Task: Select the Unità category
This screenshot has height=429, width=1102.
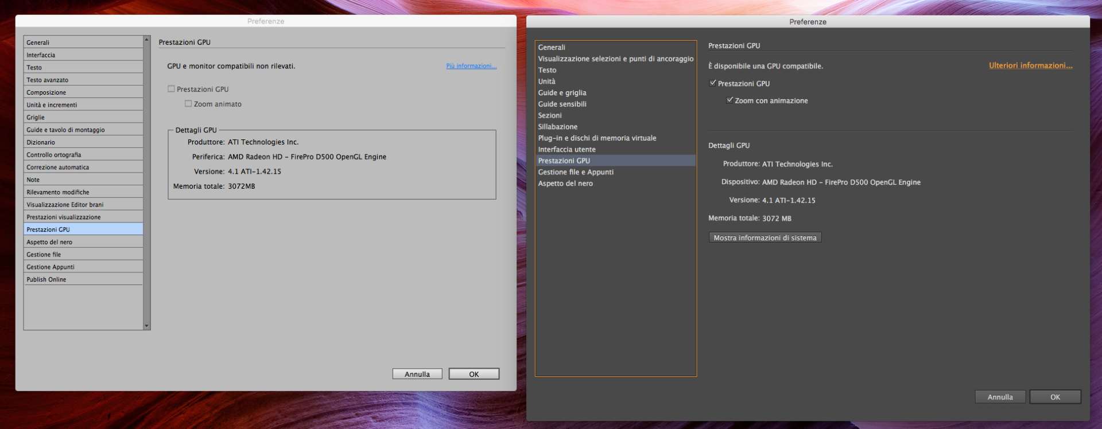Action: click(x=616, y=81)
